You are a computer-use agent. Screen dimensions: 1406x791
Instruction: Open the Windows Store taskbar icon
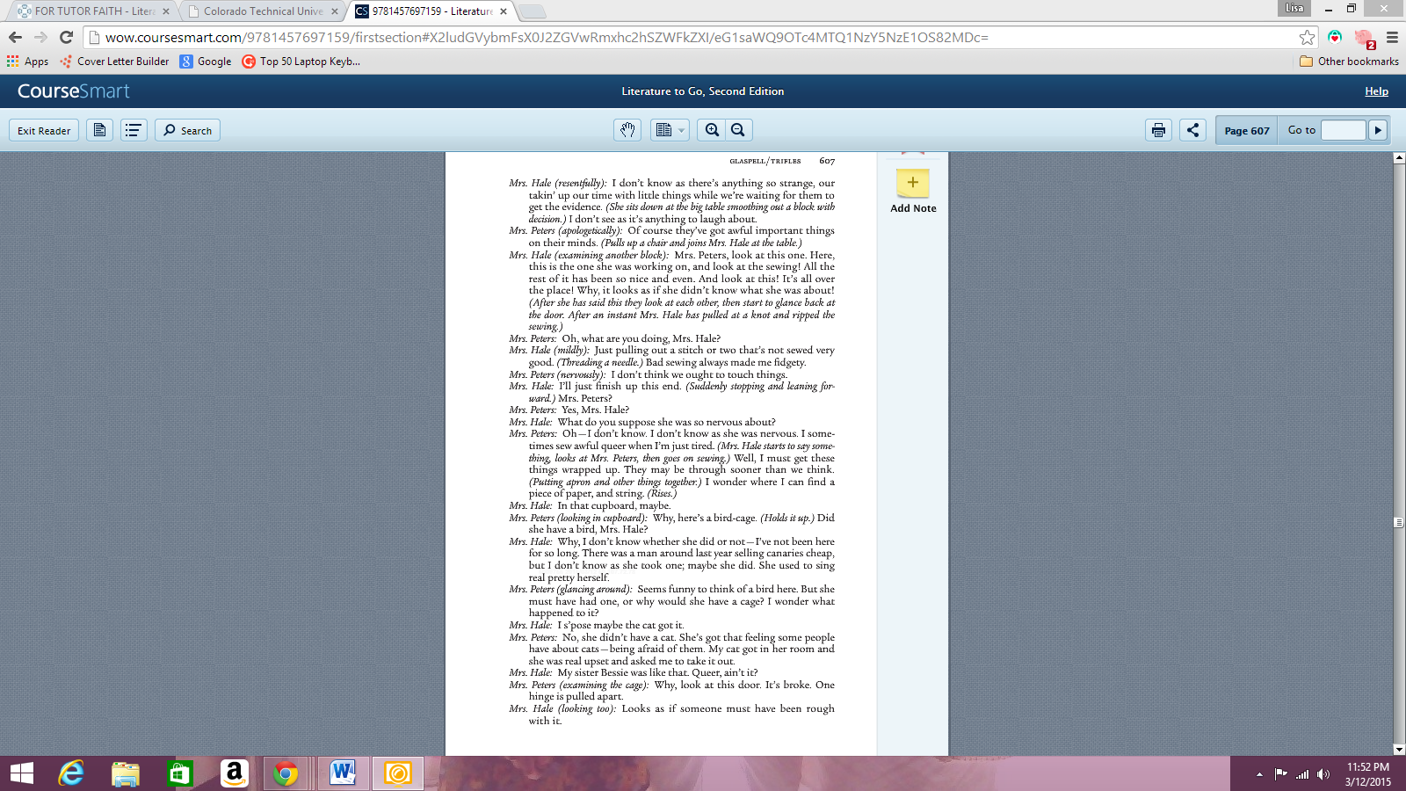tap(179, 773)
